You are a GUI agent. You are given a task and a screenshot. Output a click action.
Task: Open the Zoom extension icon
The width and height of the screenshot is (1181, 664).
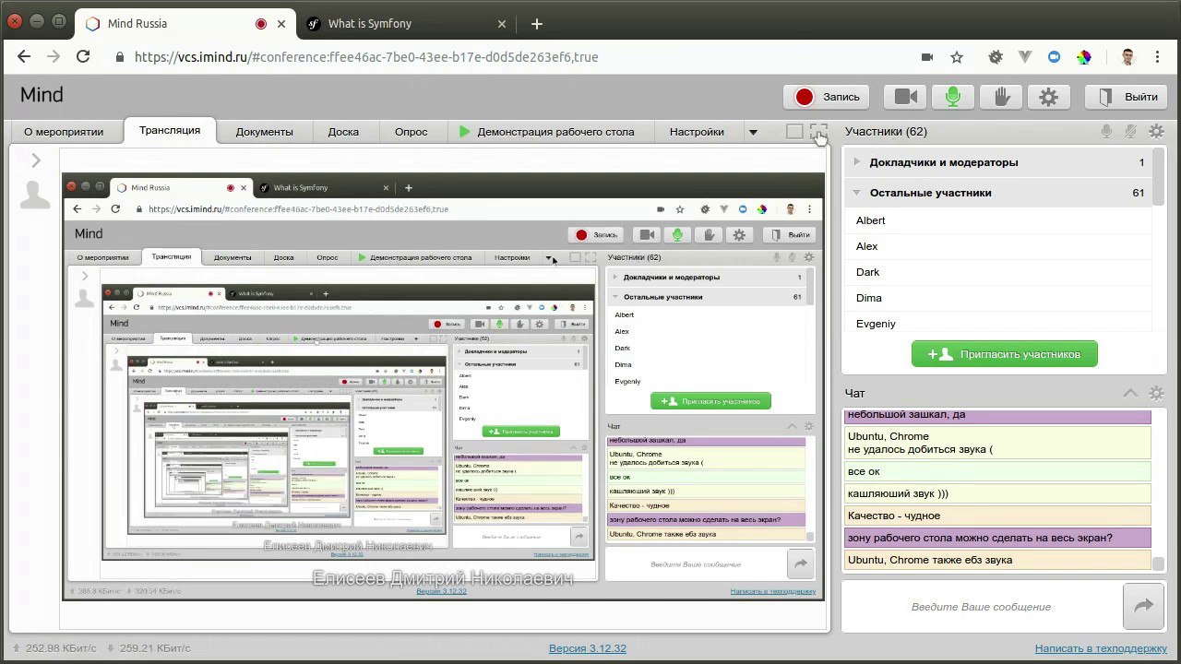coord(1054,57)
